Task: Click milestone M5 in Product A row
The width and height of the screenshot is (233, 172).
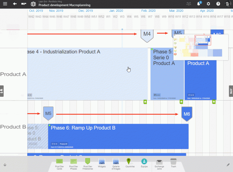Action: point(178,33)
